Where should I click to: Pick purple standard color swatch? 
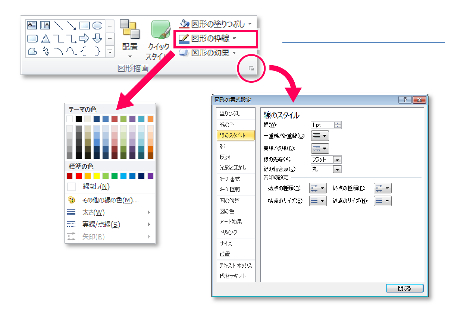point(150,176)
